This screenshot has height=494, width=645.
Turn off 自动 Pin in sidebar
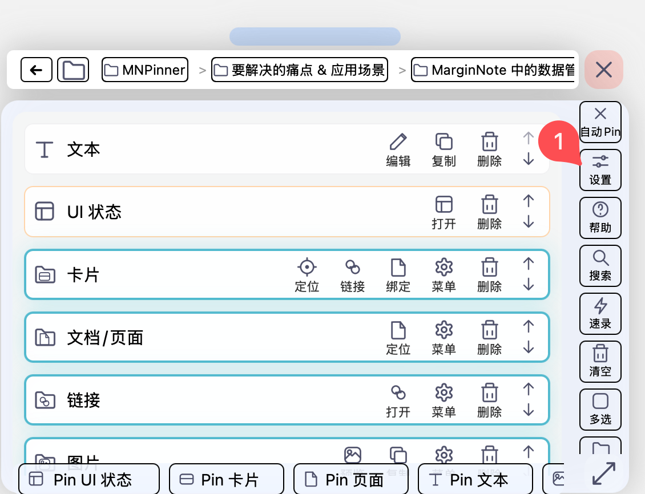600,122
